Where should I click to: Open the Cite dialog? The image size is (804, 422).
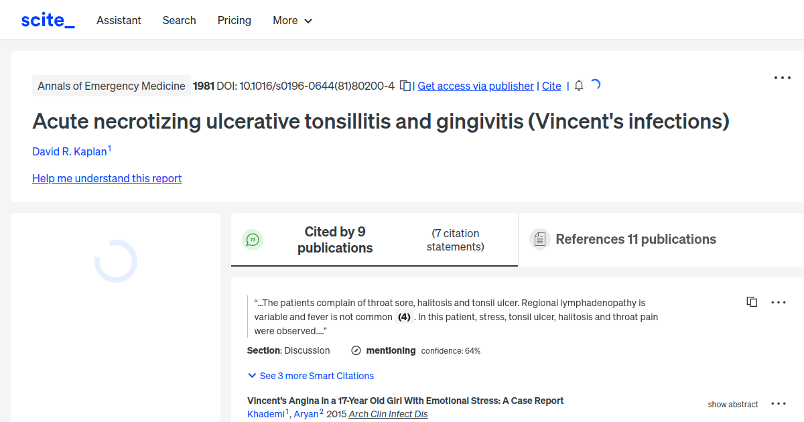[551, 86]
